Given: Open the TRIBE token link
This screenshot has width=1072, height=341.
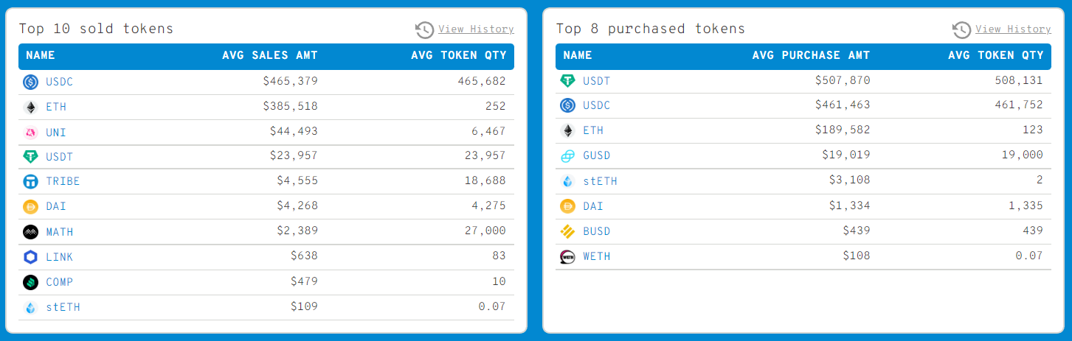Looking at the screenshot, I should (x=63, y=182).
